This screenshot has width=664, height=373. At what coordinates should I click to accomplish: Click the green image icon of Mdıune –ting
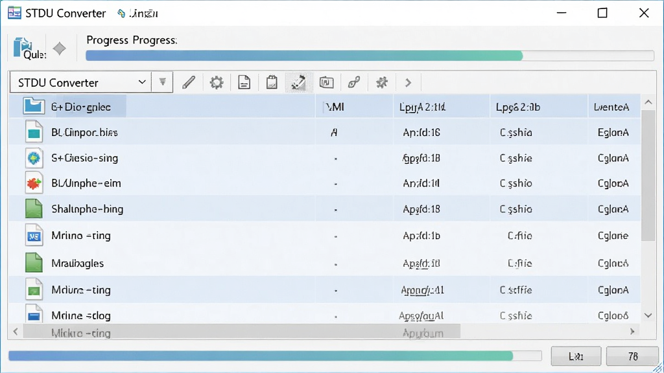pos(34,289)
